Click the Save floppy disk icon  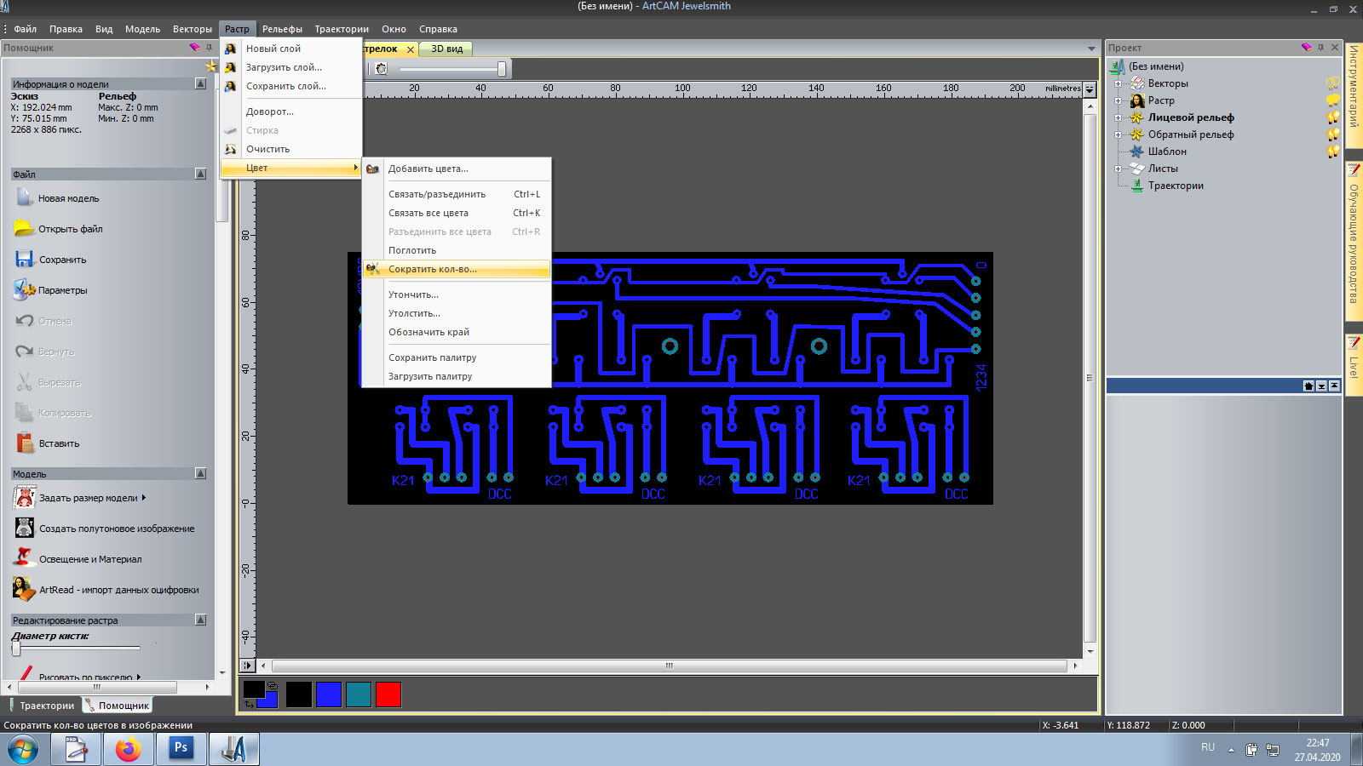24,260
